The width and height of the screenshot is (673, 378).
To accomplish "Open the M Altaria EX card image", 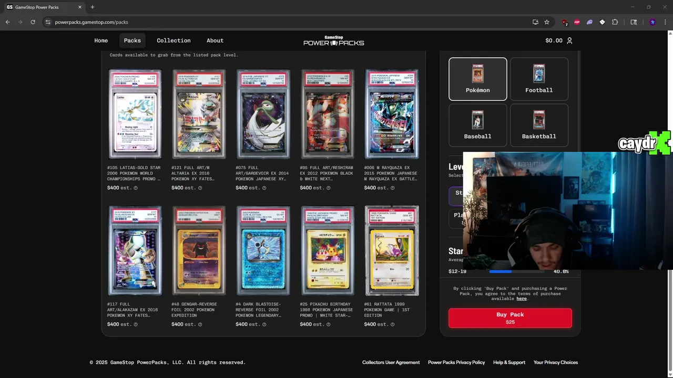I will (x=199, y=114).
